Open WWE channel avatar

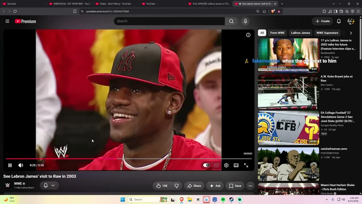[8, 185]
